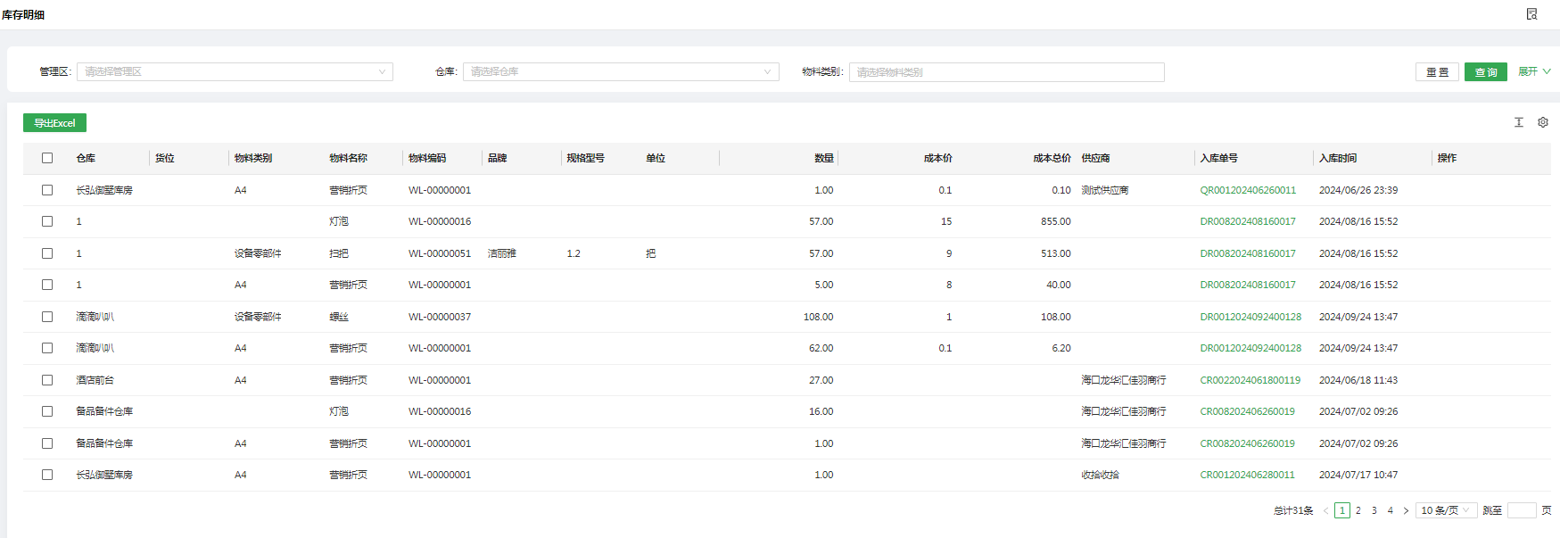The image size is (1560, 538).
Task: Open the table row density icon
Action: (1519, 122)
